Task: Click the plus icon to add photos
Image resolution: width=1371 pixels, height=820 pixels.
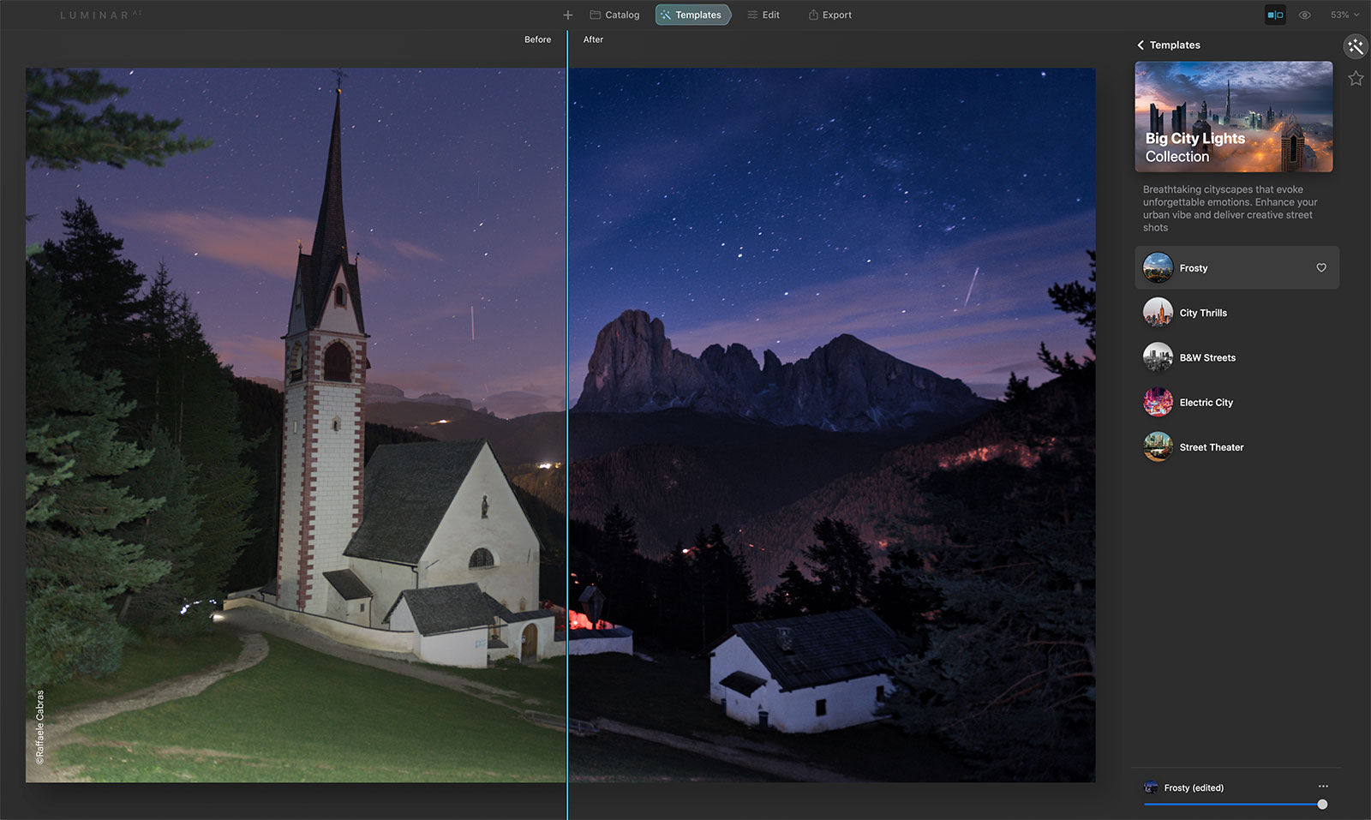Action: pyautogui.click(x=567, y=15)
